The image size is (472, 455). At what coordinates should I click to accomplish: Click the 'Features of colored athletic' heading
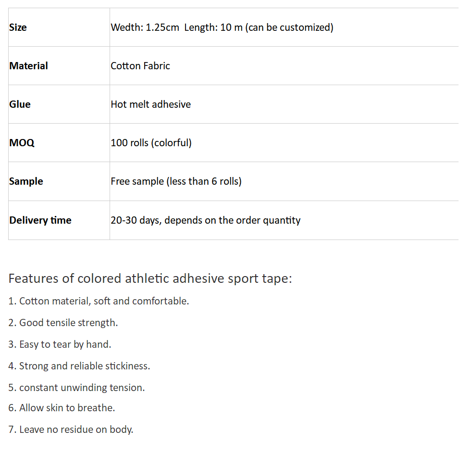pyautogui.click(x=150, y=278)
